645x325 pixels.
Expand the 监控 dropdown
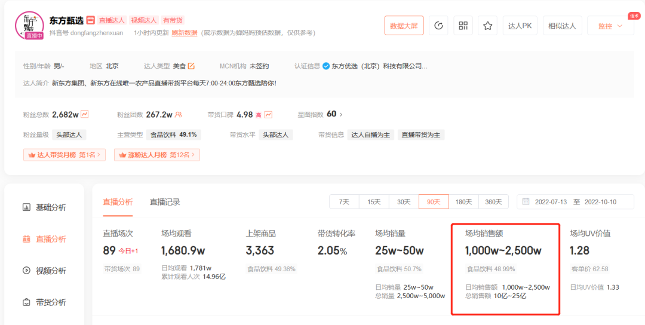610,26
